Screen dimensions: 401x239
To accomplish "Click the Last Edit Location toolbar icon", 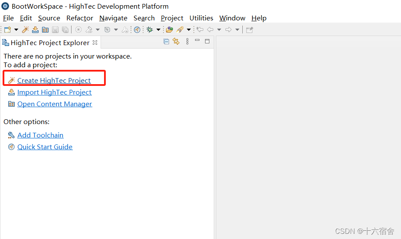I will click(x=200, y=29).
